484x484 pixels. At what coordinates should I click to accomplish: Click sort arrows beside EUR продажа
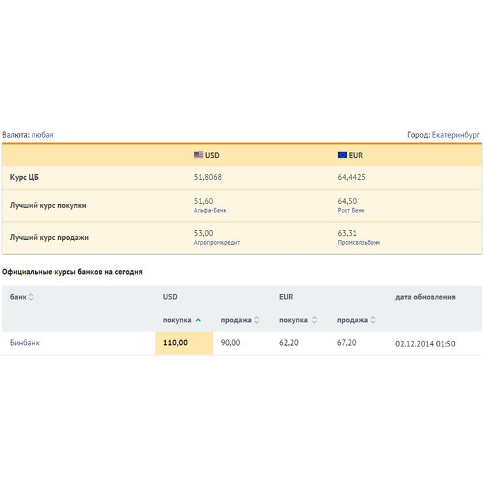(373, 320)
